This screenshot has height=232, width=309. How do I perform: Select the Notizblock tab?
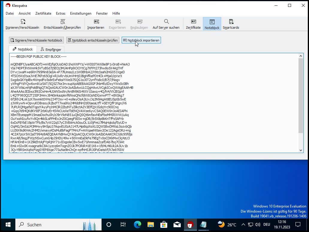point(23,49)
